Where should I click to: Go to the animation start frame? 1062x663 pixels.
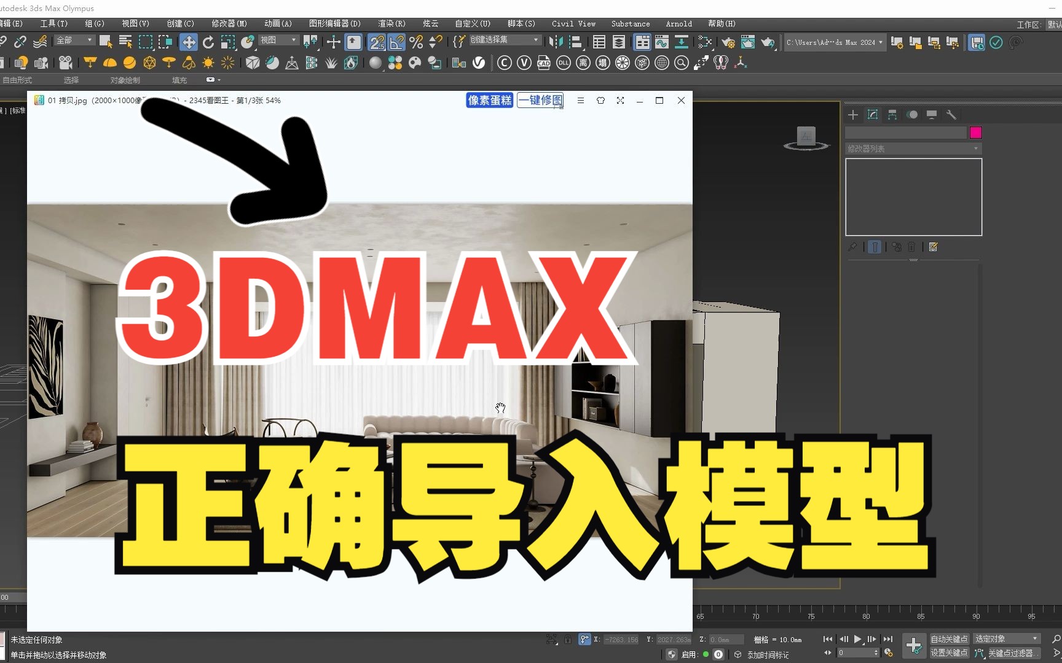coord(828,639)
